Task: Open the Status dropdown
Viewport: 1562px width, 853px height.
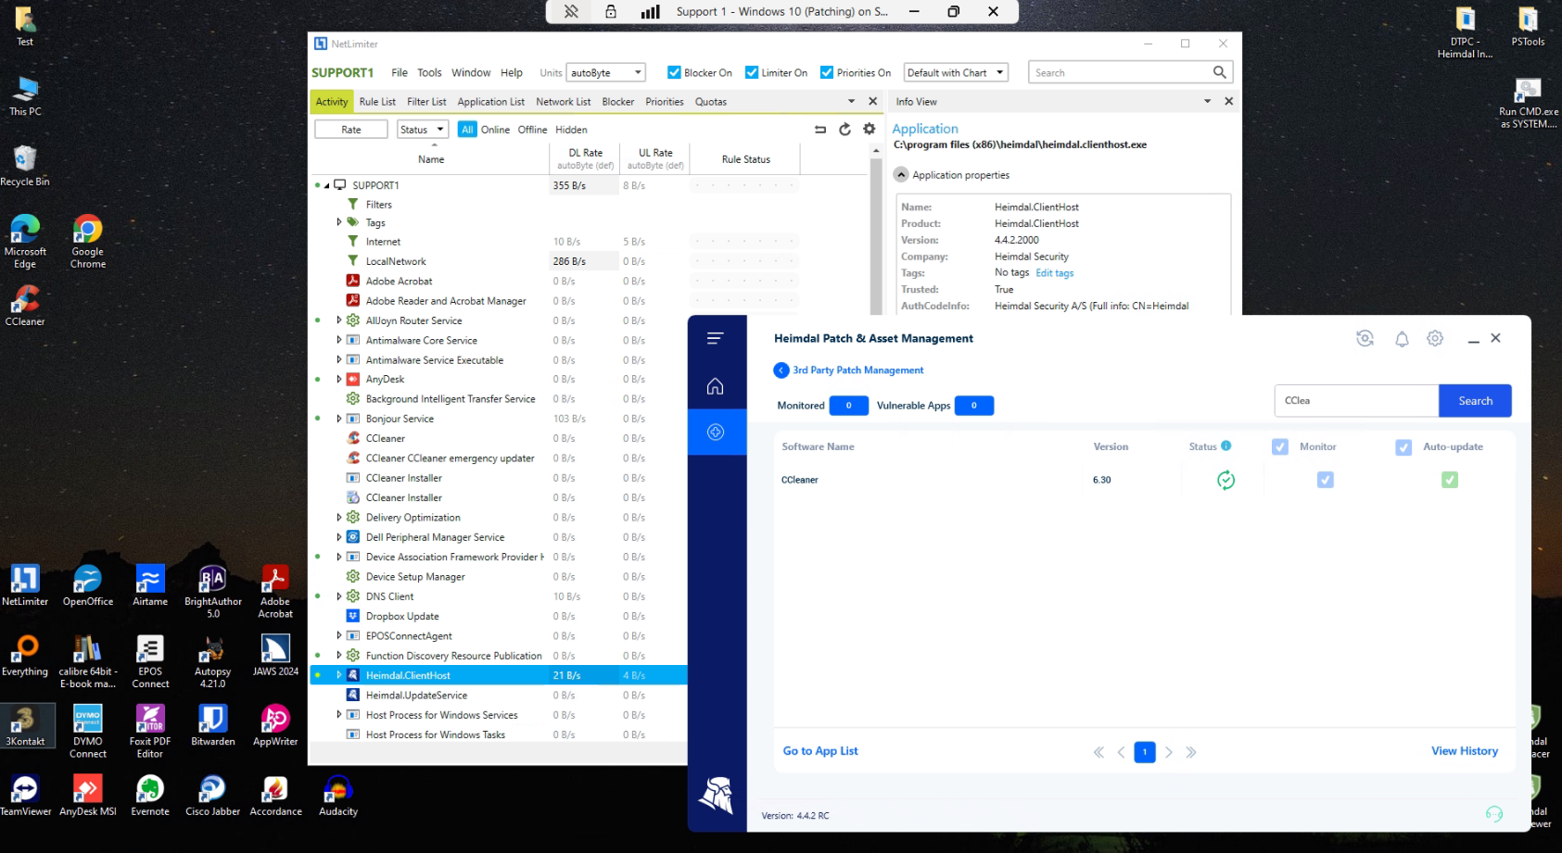Action: click(423, 130)
